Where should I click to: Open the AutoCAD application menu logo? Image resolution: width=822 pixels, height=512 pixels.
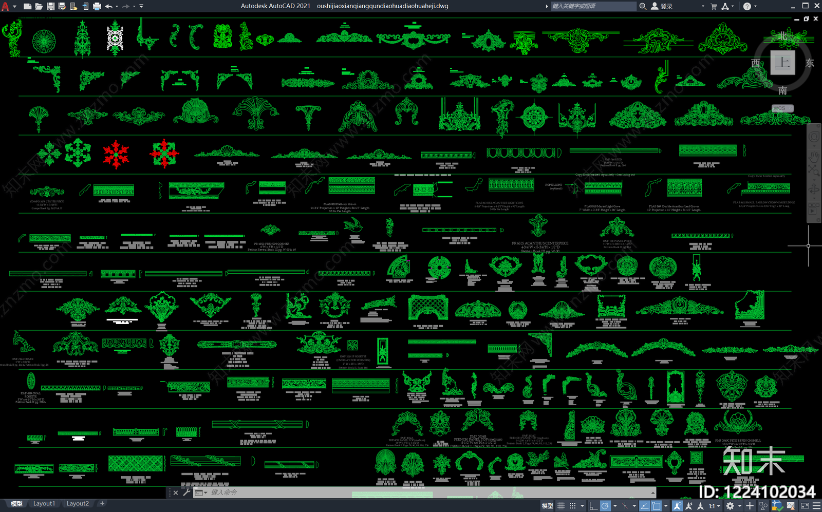tap(5, 6)
